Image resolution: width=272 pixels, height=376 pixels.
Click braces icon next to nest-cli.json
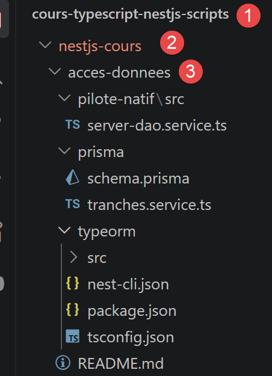click(72, 283)
